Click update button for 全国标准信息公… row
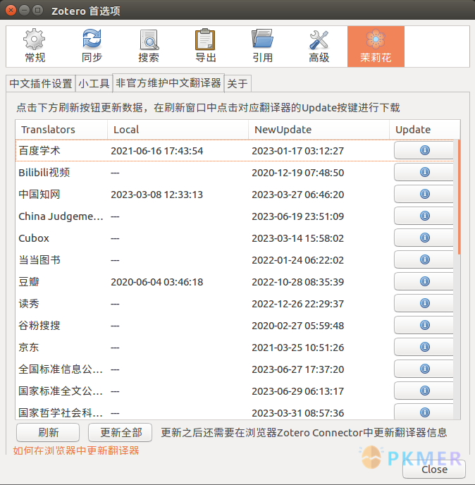Screen dimensions: 475x485 424,369
